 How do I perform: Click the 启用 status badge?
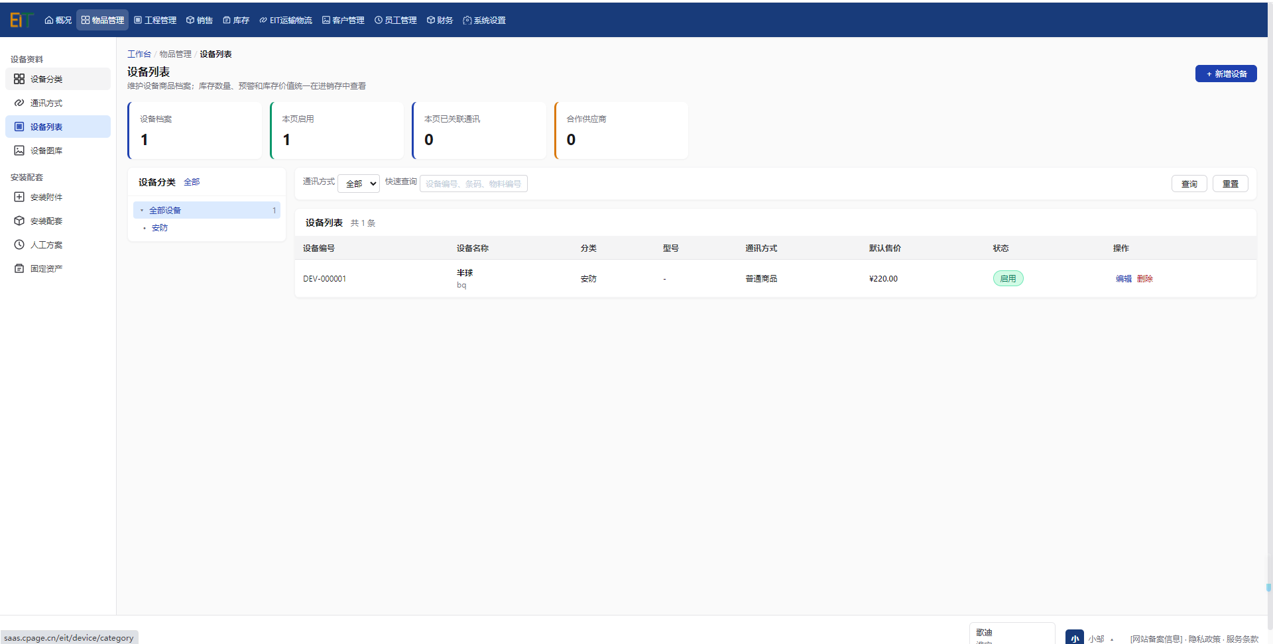(1008, 278)
